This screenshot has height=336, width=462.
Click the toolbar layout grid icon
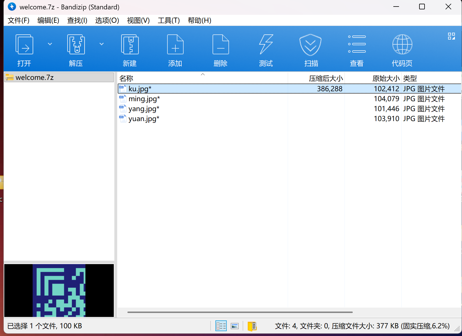coord(451,36)
